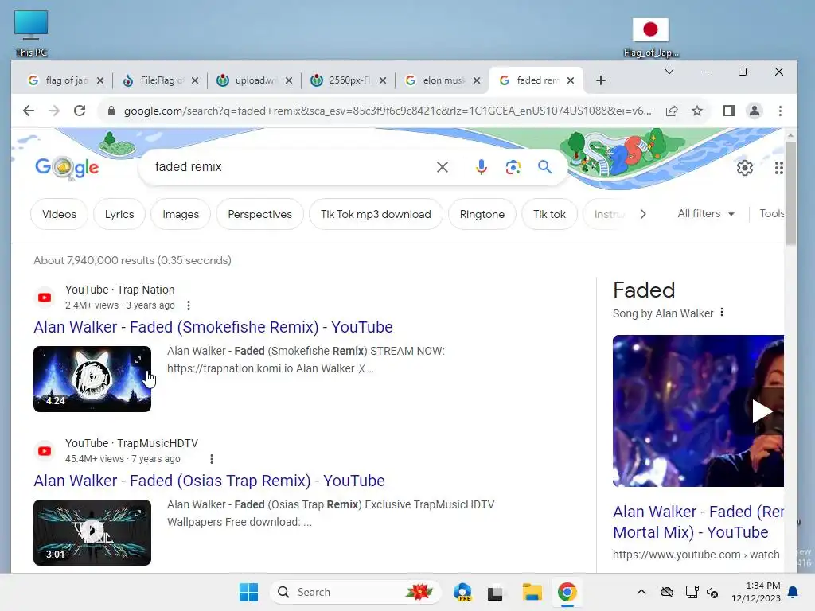Open the Chrome side panel icon
The image size is (815, 611).
point(729,111)
